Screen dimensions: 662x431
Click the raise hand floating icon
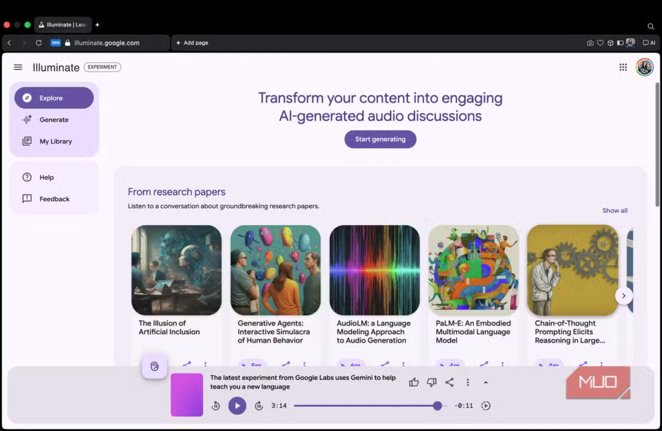pyautogui.click(x=155, y=366)
